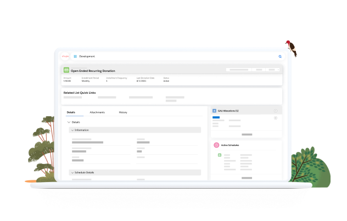Open the app launcher grid icon
The width and height of the screenshot is (347, 221).
click(75, 56)
